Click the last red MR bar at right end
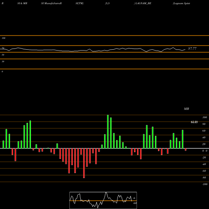 [x=186, y=150]
